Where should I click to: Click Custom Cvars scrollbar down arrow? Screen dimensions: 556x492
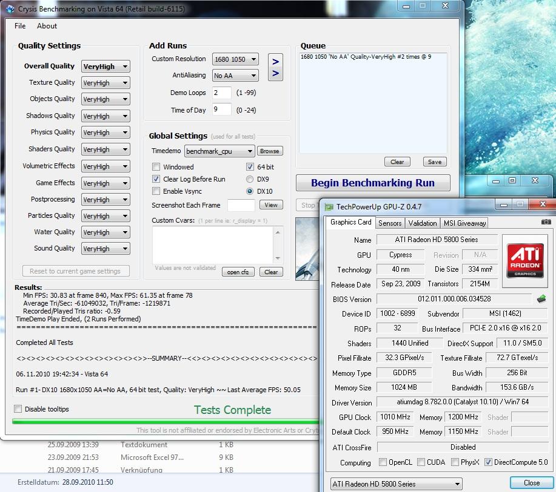coord(278,258)
